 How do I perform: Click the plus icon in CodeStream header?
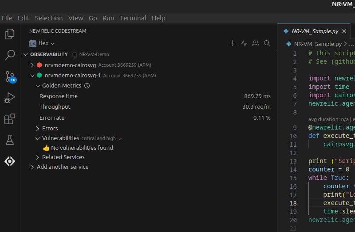pyautogui.click(x=232, y=43)
